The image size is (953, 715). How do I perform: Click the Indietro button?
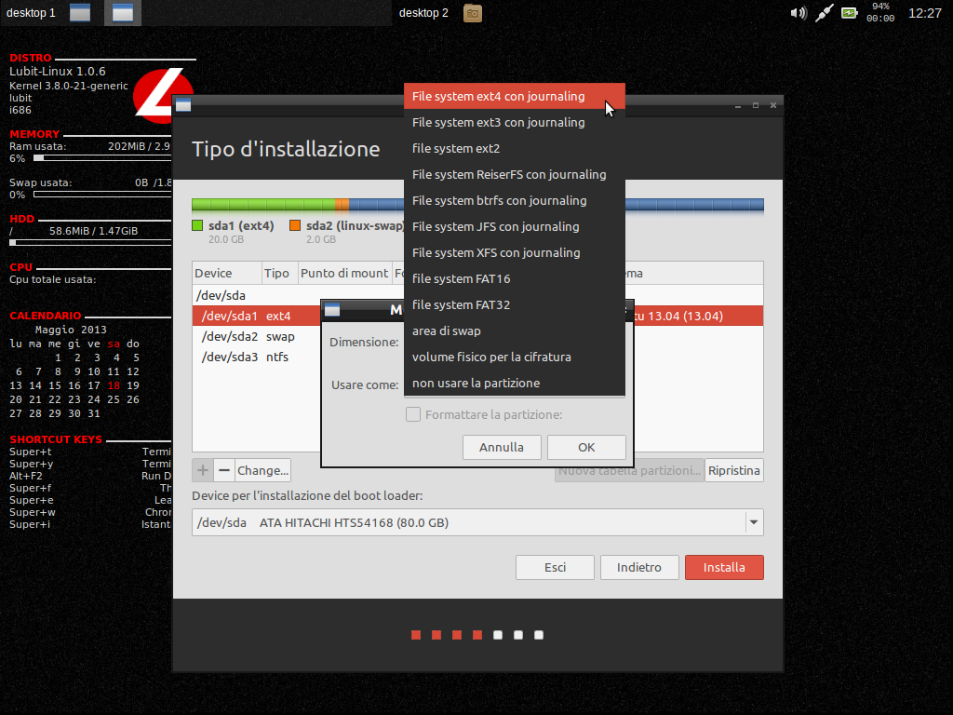tap(639, 567)
